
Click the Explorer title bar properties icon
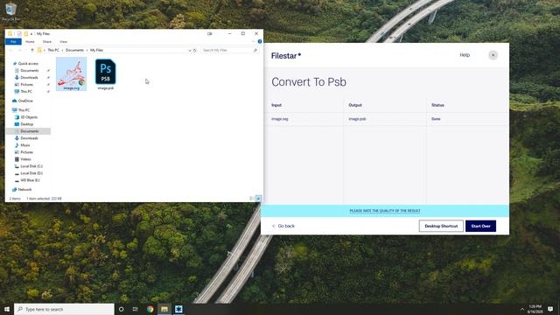pyautogui.click(x=19, y=33)
